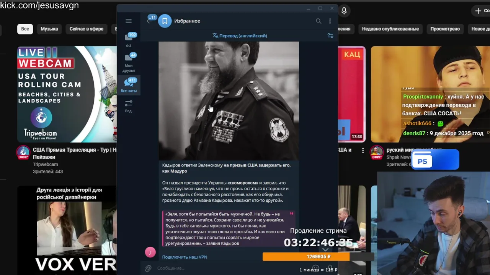Screen dimensions: 490x275
Task: Select the Музыка filter chip
Action: (49, 29)
